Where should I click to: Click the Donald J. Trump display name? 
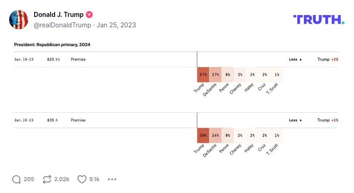58,15
